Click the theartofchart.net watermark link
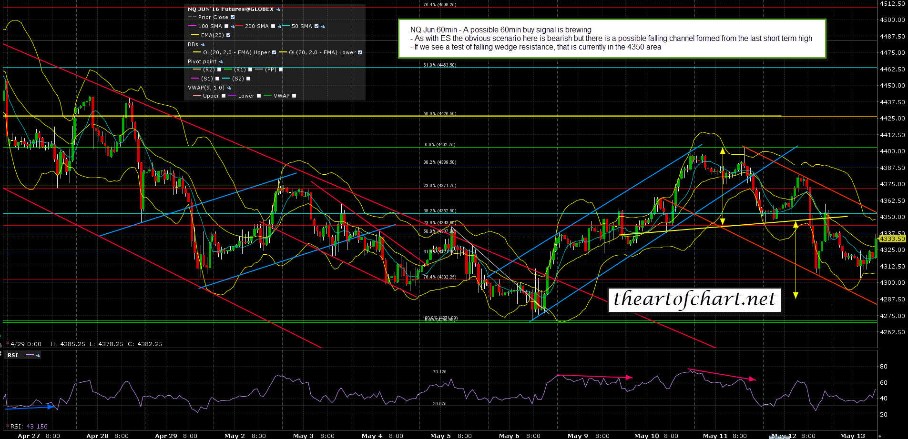 [x=694, y=299]
